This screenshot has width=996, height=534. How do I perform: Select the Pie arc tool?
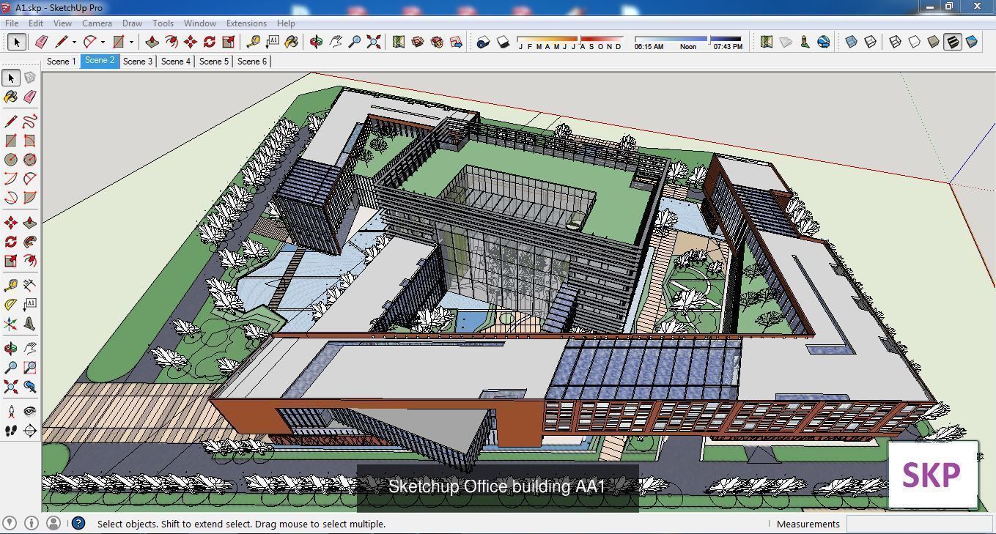[x=29, y=198]
